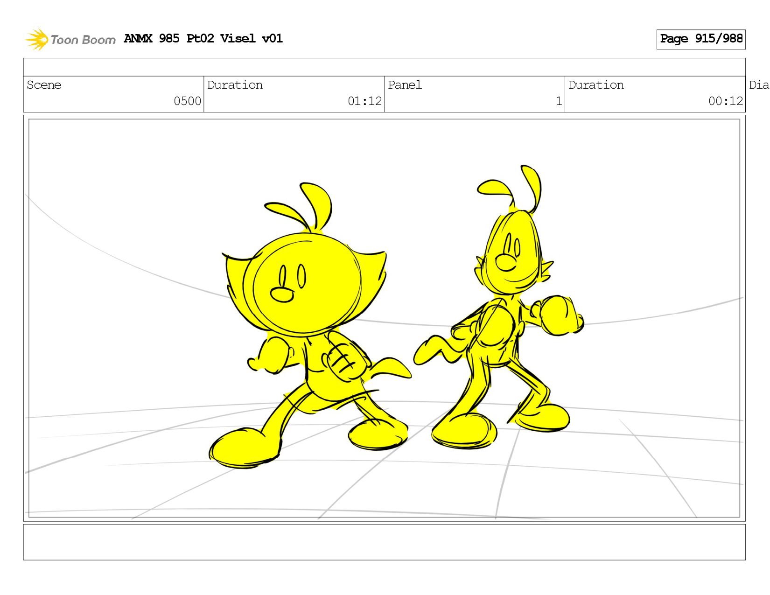
Task: Click the Toon Boom logo
Action: [x=70, y=39]
